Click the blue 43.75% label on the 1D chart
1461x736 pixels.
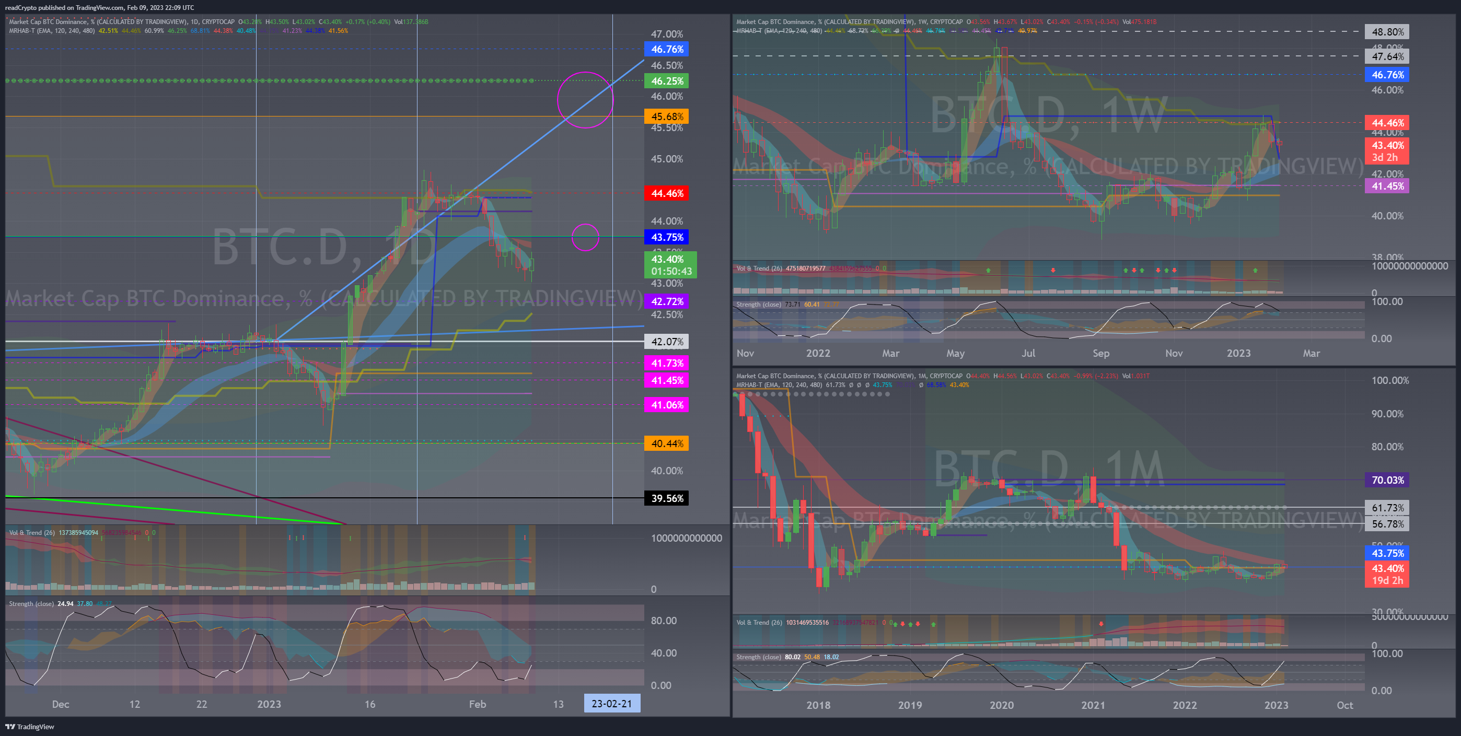point(666,237)
